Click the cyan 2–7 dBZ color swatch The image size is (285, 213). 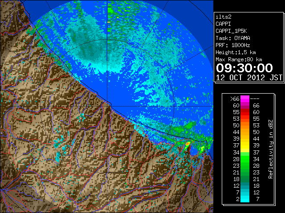coord(245,199)
